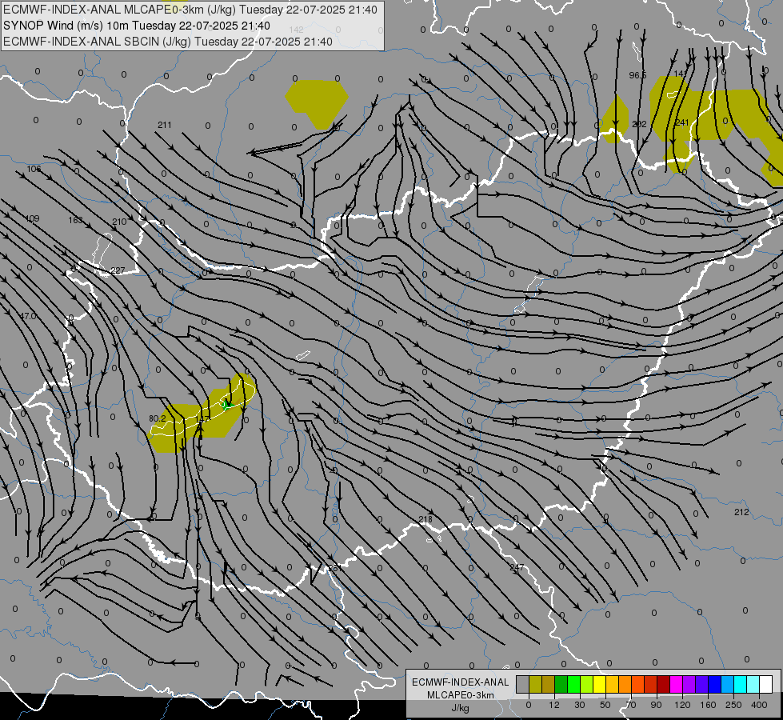Click the map value '163'
Image resolution: width=783 pixels, height=720 pixels.
point(75,220)
